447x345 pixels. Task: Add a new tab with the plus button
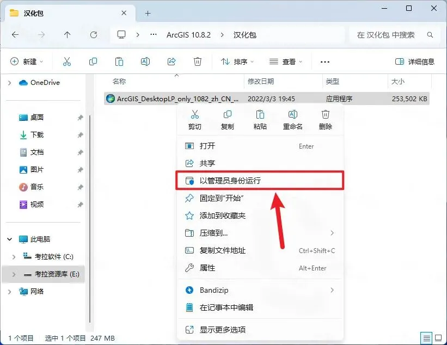[148, 14]
